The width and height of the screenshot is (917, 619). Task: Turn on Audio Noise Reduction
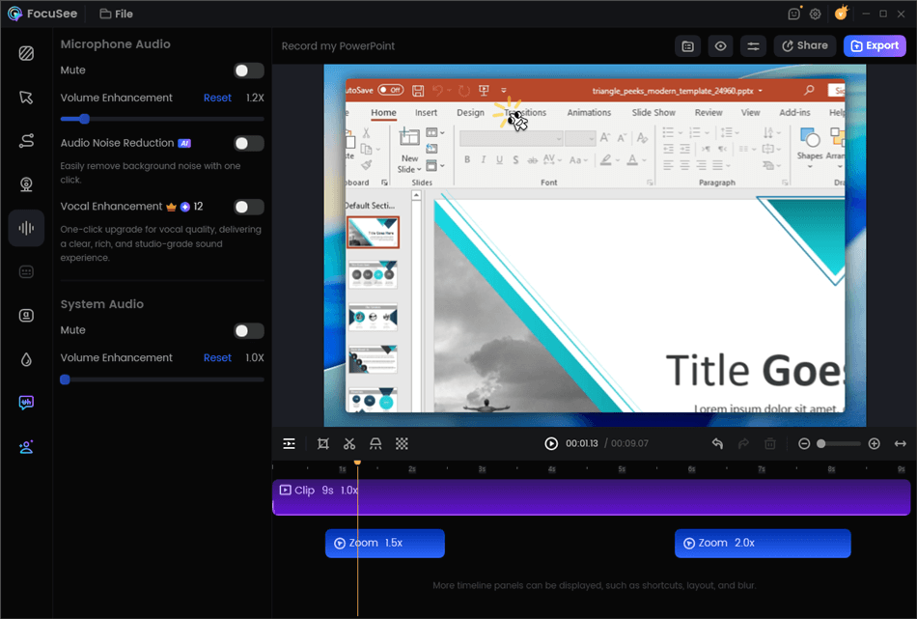pos(248,143)
